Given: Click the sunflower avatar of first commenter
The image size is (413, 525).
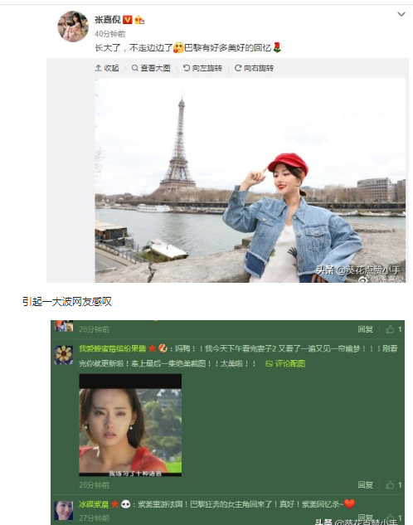Looking at the screenshot, I should tap(64, 355).
